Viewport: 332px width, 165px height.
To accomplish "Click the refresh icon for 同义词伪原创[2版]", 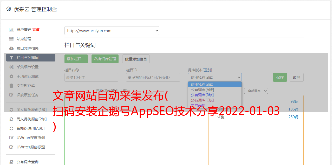I will [11, 119].
